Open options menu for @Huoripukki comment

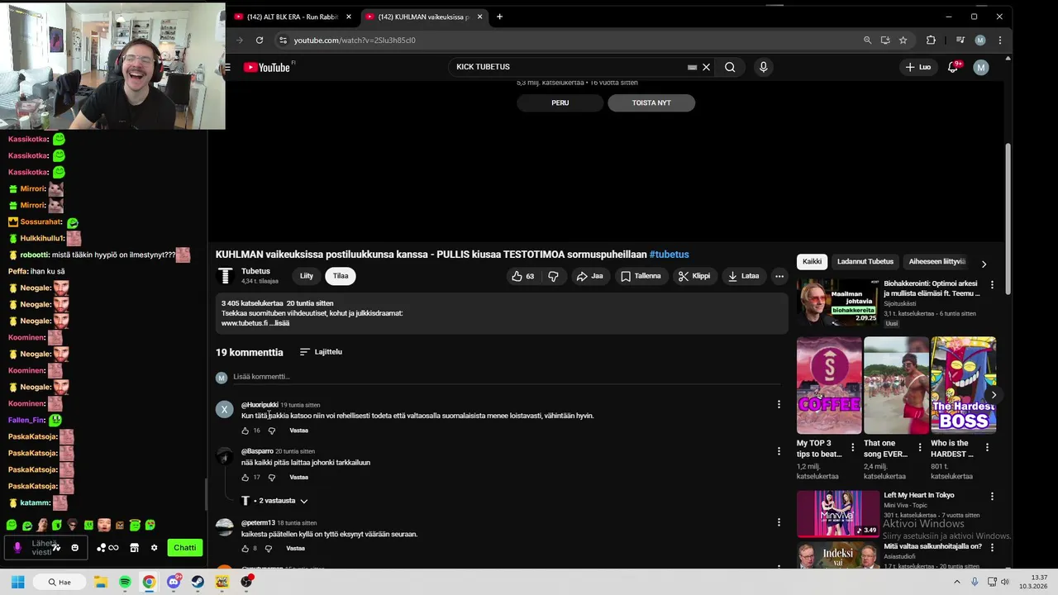778,404
